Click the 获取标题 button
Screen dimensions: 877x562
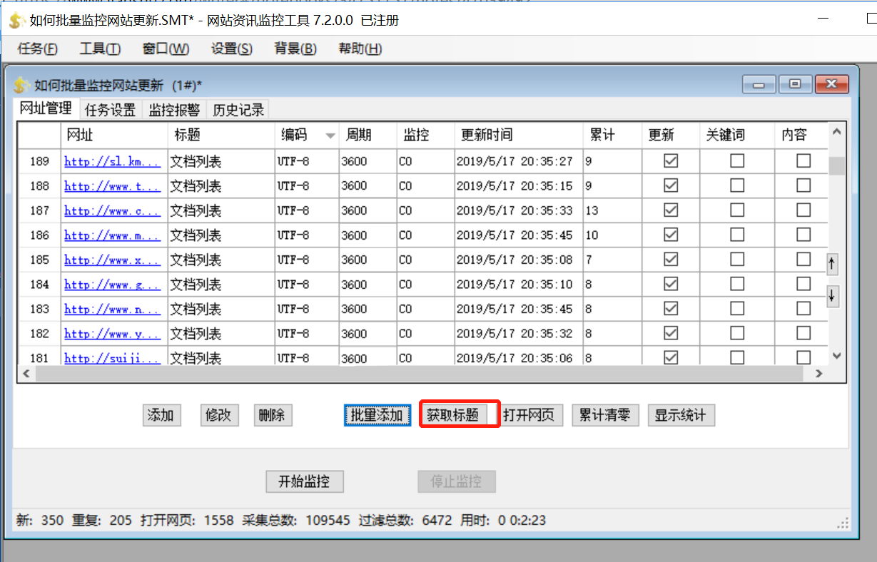pos(453,415)
